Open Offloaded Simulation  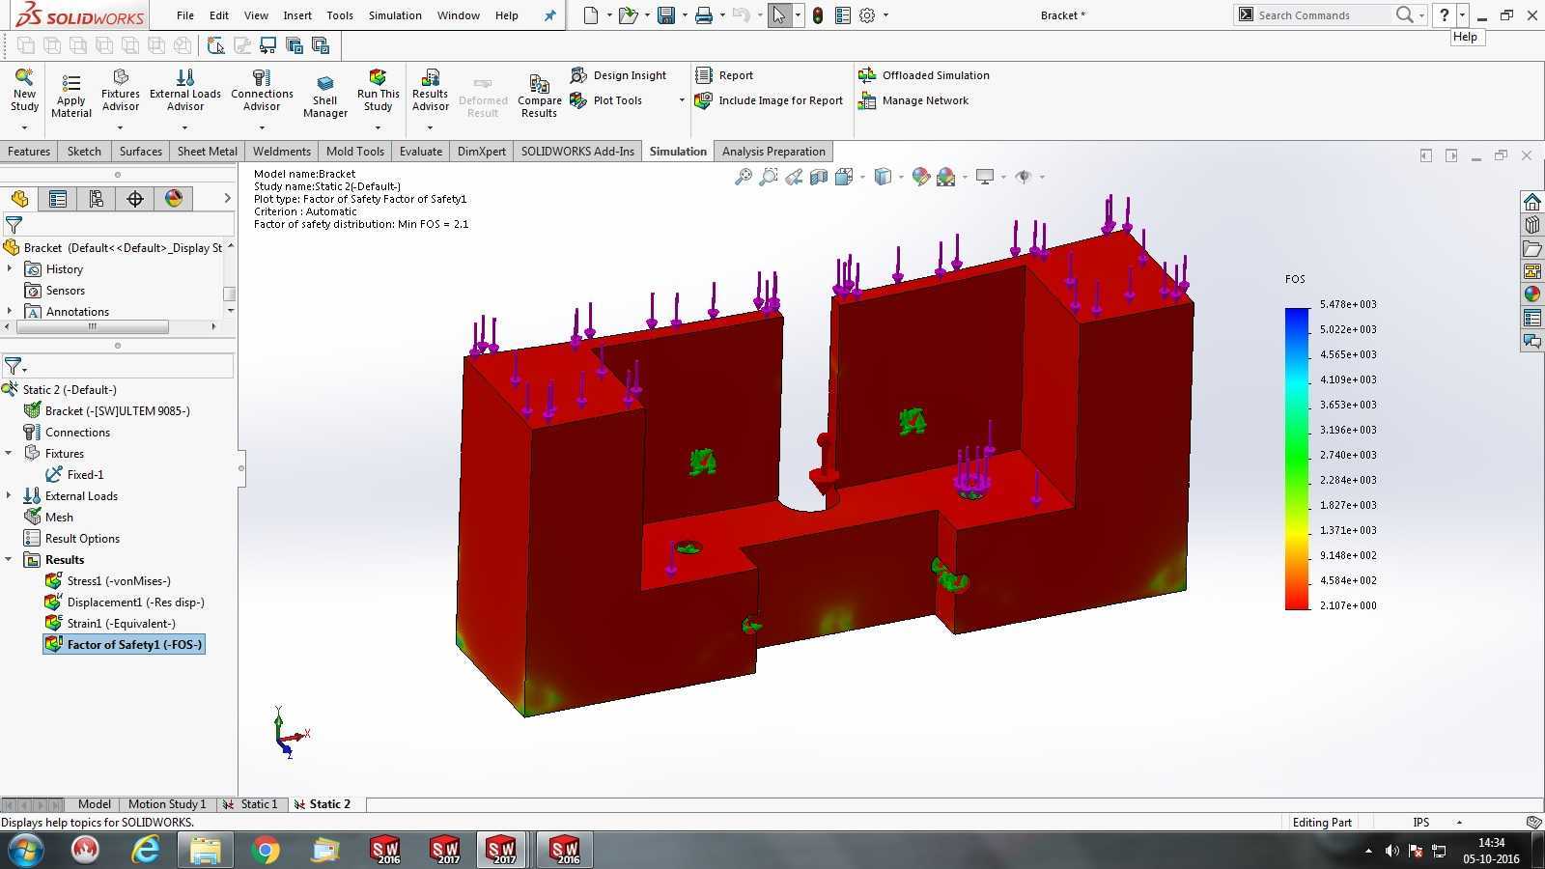coord(923,75)
